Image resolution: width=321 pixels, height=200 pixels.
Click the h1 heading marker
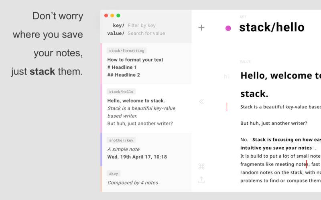(227, 76)
